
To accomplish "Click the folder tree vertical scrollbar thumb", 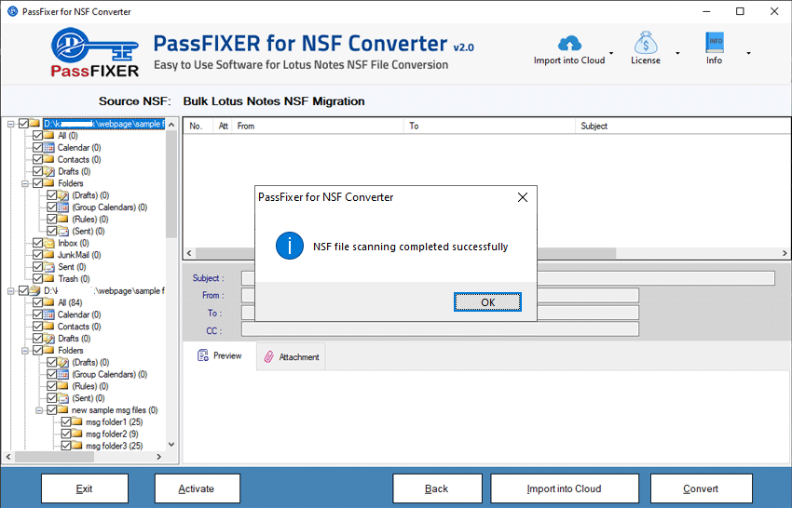I will tap(171, 184).
